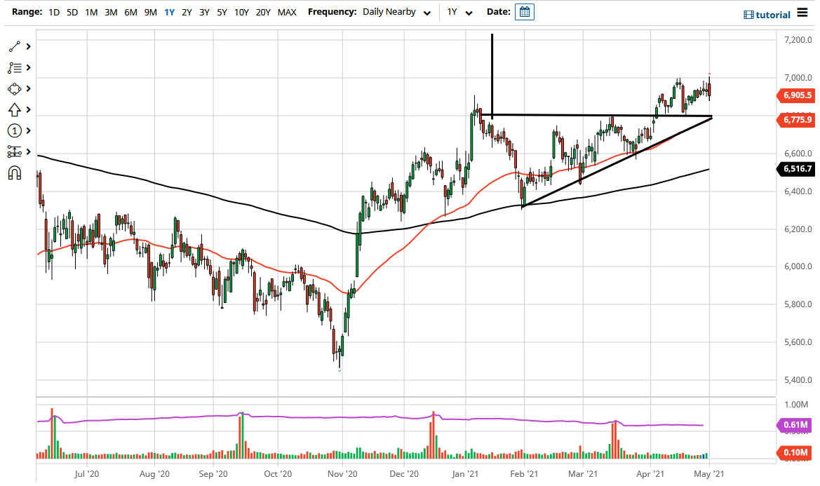
Task: Select the measurement tool in the sidebar
Action: [x=13, y=151]
